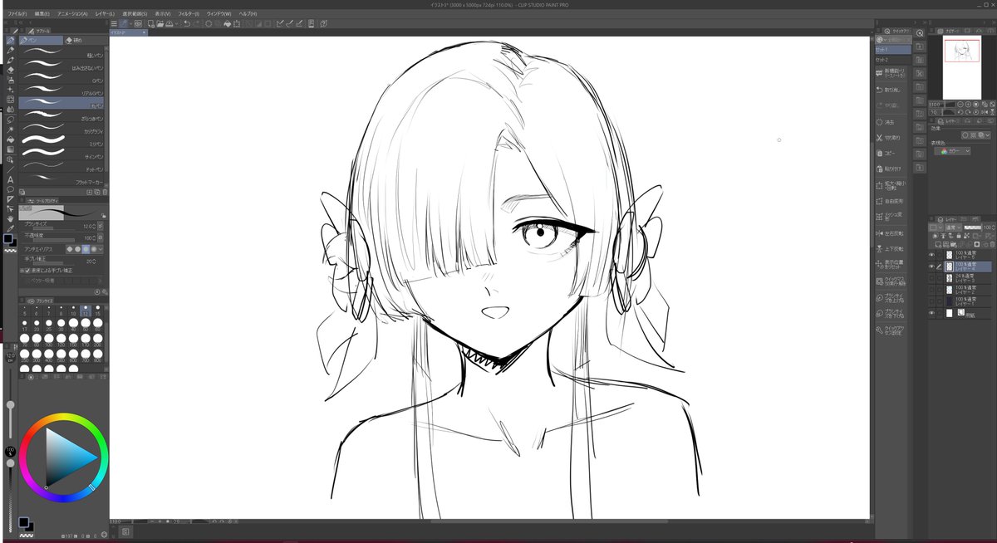Expand the 速度による手ブレ補正 plus expander
This screenshot has height=543, width=997.
coord(22,270)
